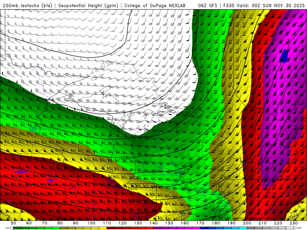
Task: Click the 100 value on color scale
Action: tap(91, 223)
